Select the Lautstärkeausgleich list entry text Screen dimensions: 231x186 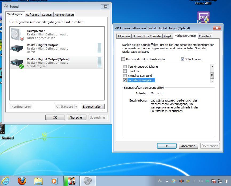141,80
